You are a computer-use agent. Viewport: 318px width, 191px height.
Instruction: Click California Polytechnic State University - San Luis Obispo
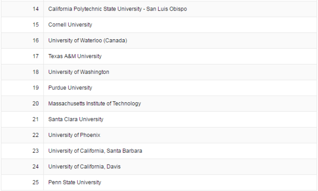point(117,9)
